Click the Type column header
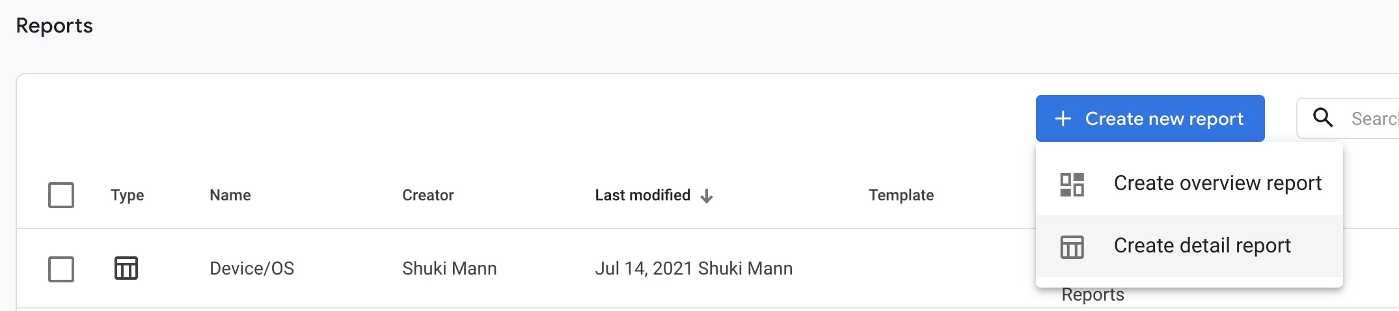This screenshot has height=311, width=1399. tap(127, 195)
